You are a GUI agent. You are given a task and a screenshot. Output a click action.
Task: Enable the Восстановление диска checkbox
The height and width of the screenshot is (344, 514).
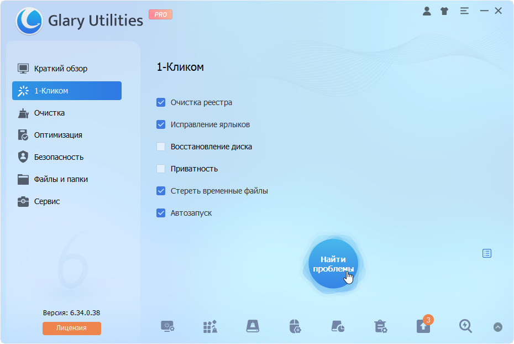[x=161, y=147]
